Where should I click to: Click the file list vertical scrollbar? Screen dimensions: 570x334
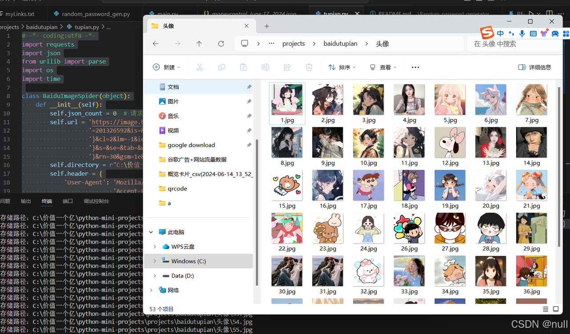(x=560, y=167)
